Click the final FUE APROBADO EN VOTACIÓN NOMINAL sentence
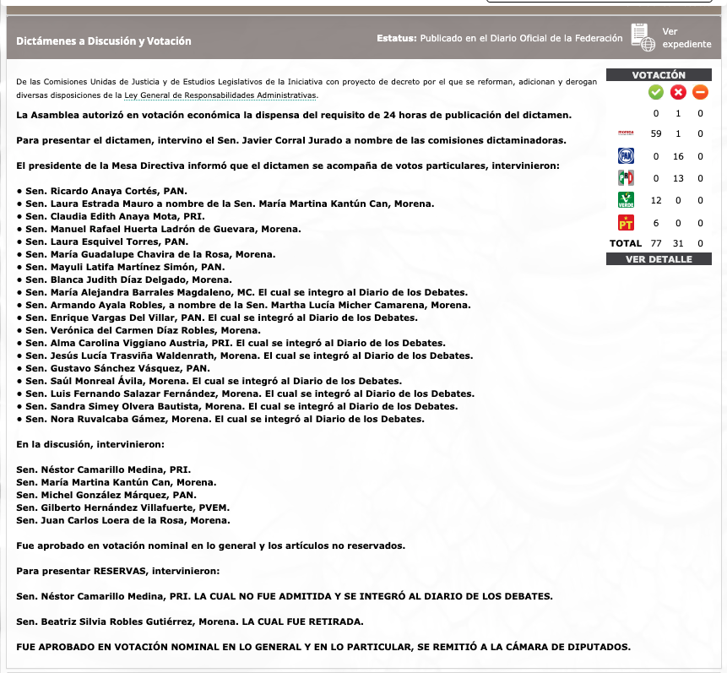This screenshot has width=727, height=673. pyautogui.click(x=323, y=647)
